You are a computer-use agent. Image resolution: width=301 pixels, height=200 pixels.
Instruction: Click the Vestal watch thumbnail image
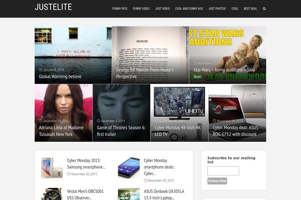[52, 194]
